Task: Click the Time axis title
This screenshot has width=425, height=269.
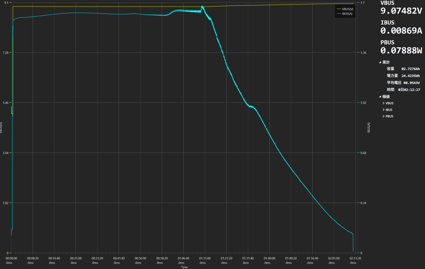Action: tap(184, 267)
